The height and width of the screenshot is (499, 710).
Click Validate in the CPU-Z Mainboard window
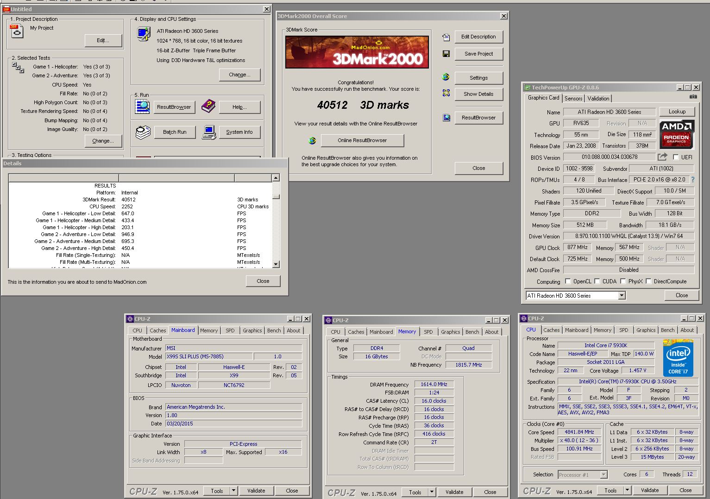[256, 491]
